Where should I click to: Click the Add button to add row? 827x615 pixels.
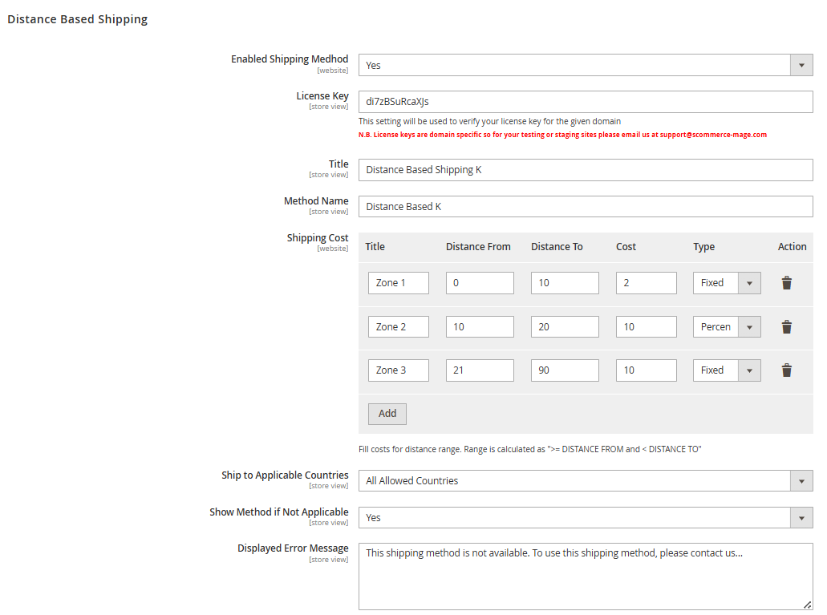coord(387,414)
